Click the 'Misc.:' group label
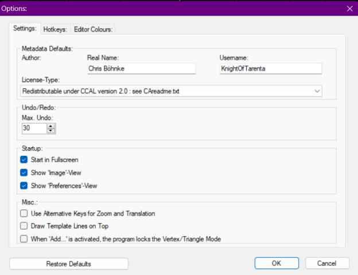Viewport: 358px width, 275px height. (x=30, y=202)
